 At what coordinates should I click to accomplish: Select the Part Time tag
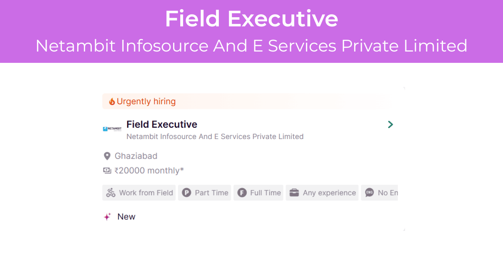pyautogui.click(x=205, y=193)
